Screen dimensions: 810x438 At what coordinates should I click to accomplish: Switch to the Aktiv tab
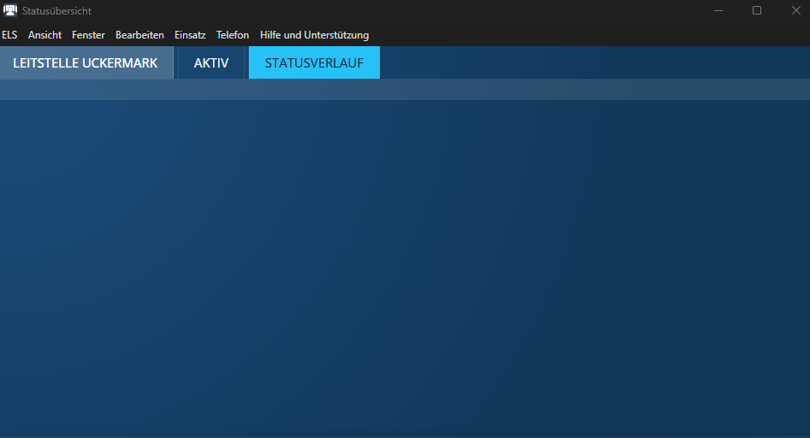click(x=211, y=63)
